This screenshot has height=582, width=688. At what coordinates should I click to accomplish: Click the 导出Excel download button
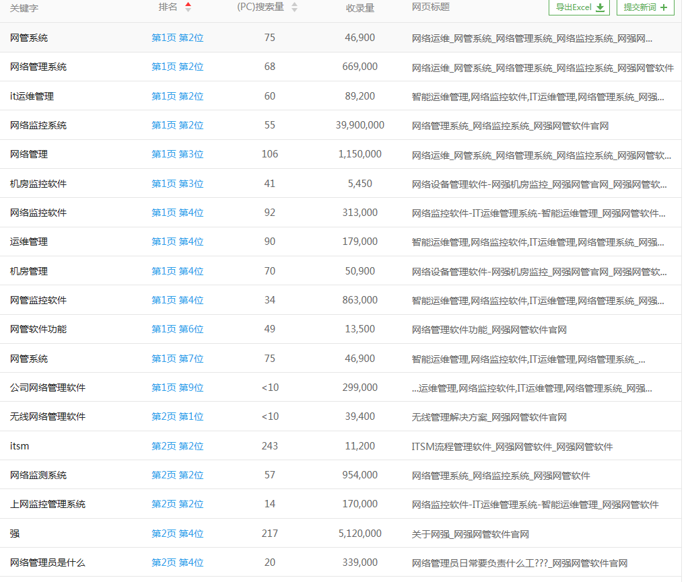click(579, 7)
